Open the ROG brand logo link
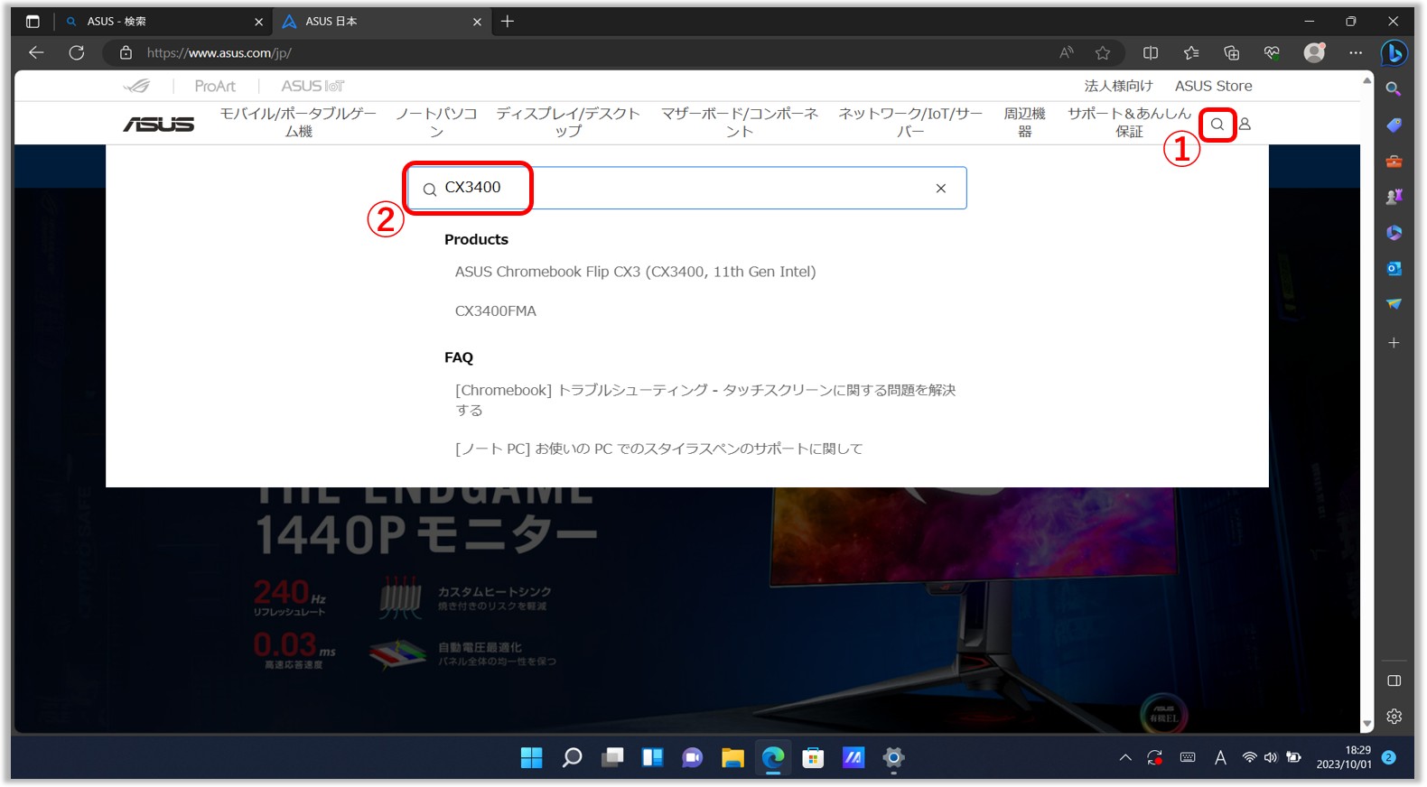Viewport: 1427px width, 787px height. (x=137, y=86)
